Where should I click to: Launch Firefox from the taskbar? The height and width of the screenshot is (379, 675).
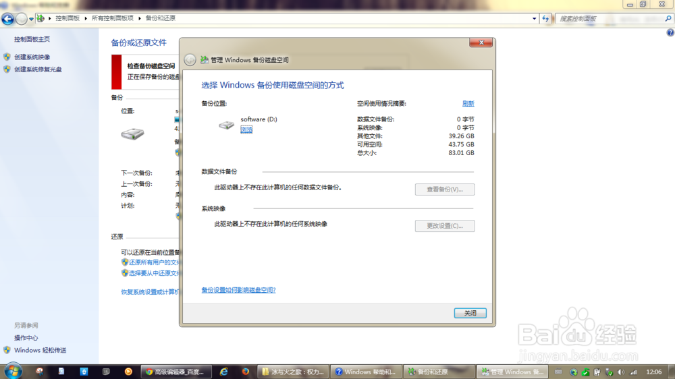(x=246, y=372)
